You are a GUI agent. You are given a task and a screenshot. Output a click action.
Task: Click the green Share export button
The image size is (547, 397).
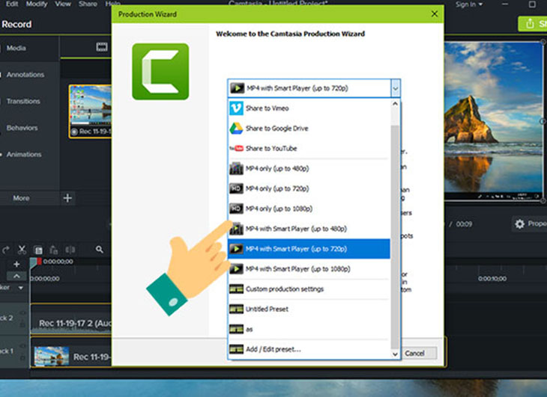533,24
